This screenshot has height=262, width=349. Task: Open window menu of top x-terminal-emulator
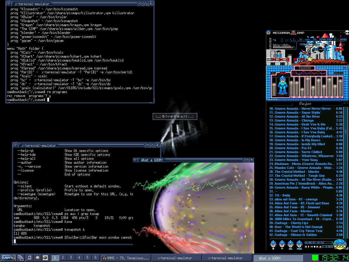(x=8, y=4)
